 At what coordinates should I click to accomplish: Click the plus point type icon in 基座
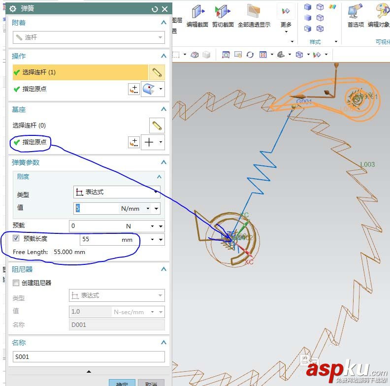click(149, 142)
